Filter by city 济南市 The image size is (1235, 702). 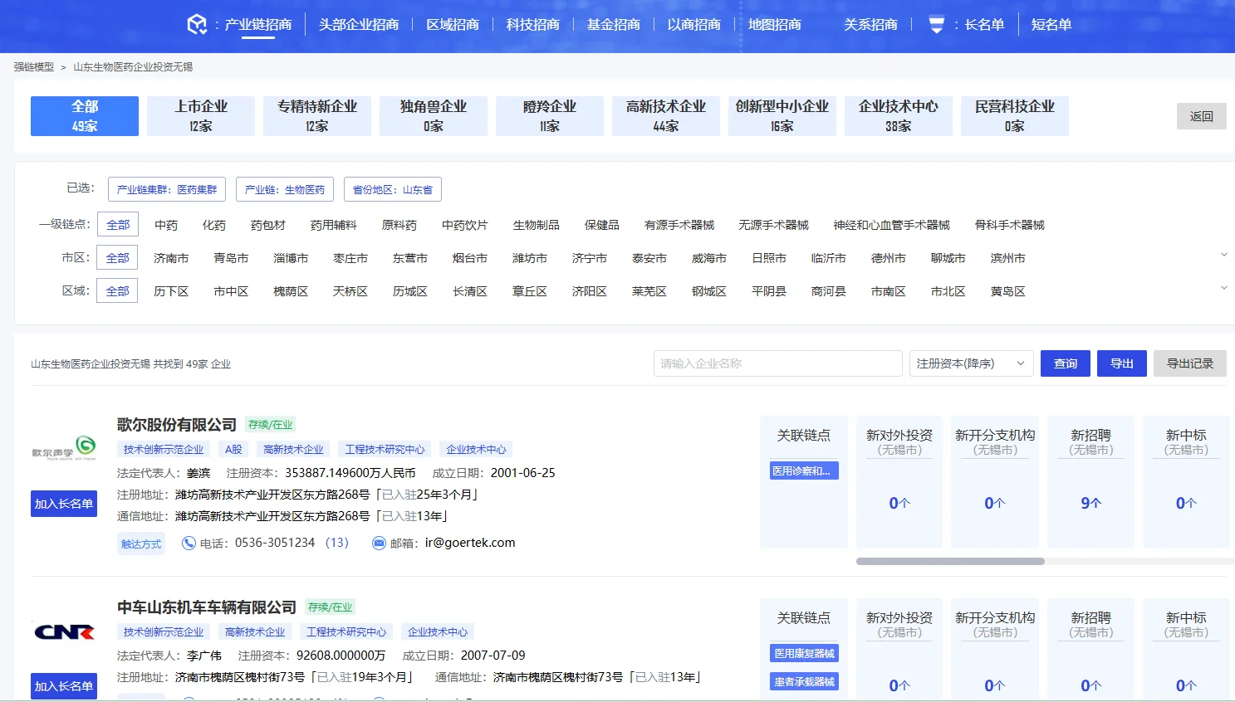[171, 258]
